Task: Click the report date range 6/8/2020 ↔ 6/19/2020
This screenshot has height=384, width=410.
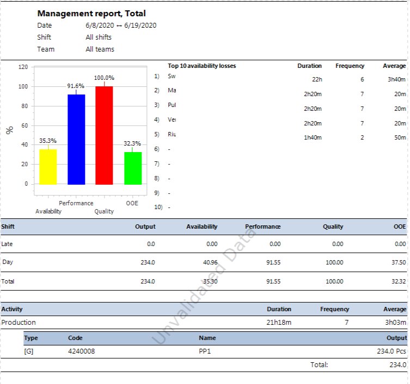Action: [121, 26]
